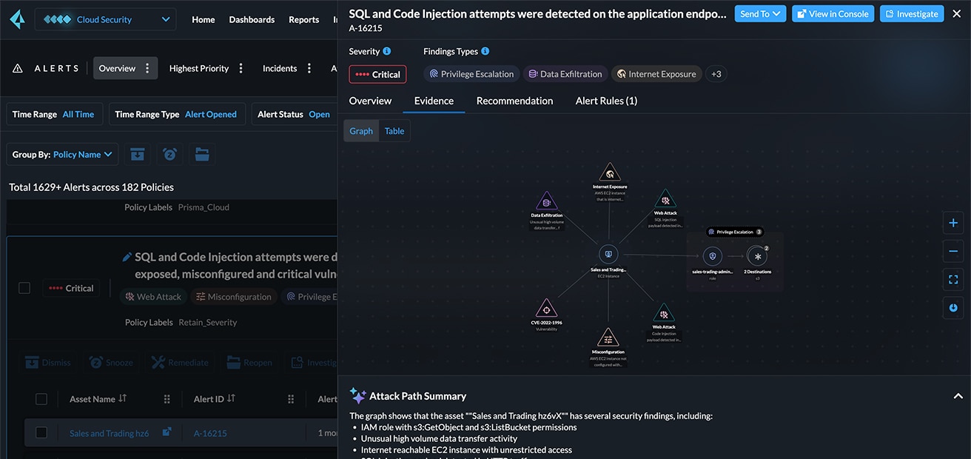Click the zoom in icon on the graph
The height and width of the screenshot is (459, 971).
(x=953, y=222)
